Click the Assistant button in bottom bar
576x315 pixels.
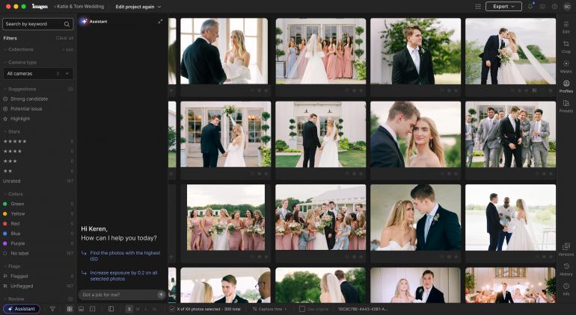(21, 309)
